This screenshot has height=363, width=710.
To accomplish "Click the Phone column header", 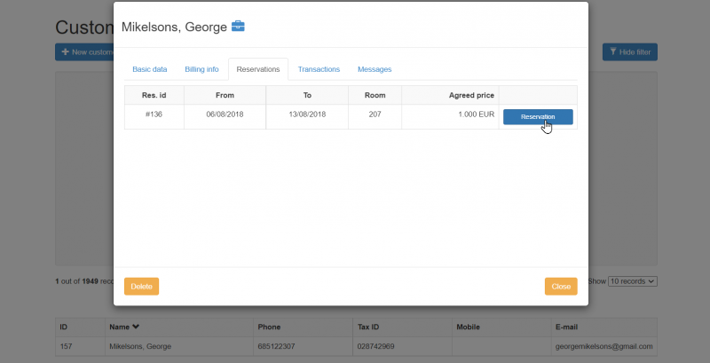I will tap(268, 327).
